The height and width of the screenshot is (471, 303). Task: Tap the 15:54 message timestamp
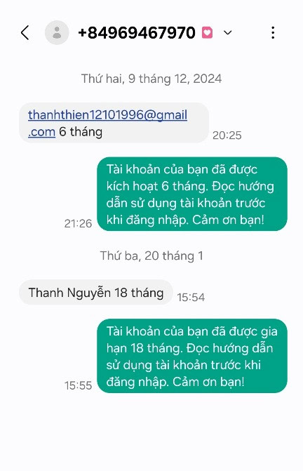pyautogui.click(x=191, y=298)
